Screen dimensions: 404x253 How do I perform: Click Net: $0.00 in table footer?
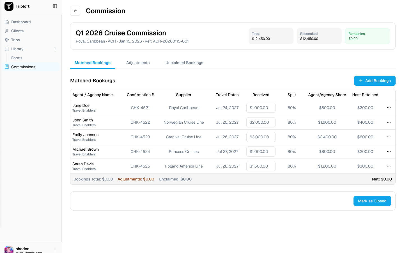[382, 179]
